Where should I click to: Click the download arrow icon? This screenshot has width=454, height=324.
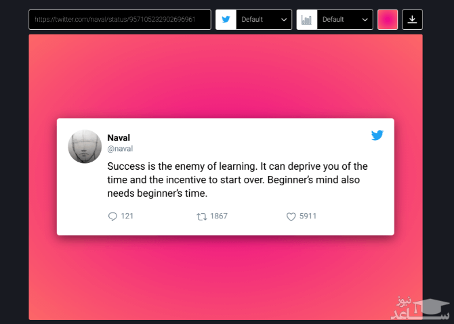[x=412, y=20]
